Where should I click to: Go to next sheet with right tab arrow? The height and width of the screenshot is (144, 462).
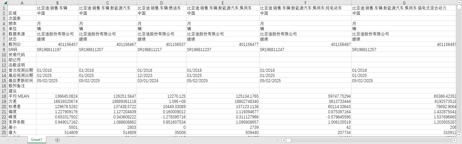(16, 140)
